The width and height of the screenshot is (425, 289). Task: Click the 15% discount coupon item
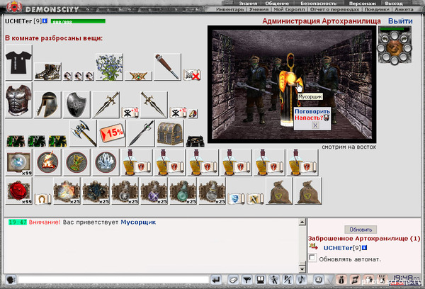(x=112, y=134)
